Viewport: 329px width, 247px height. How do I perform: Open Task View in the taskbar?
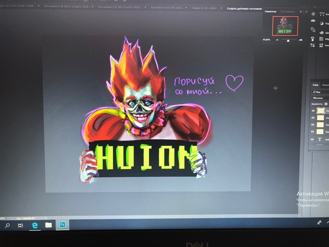(20, 226)
